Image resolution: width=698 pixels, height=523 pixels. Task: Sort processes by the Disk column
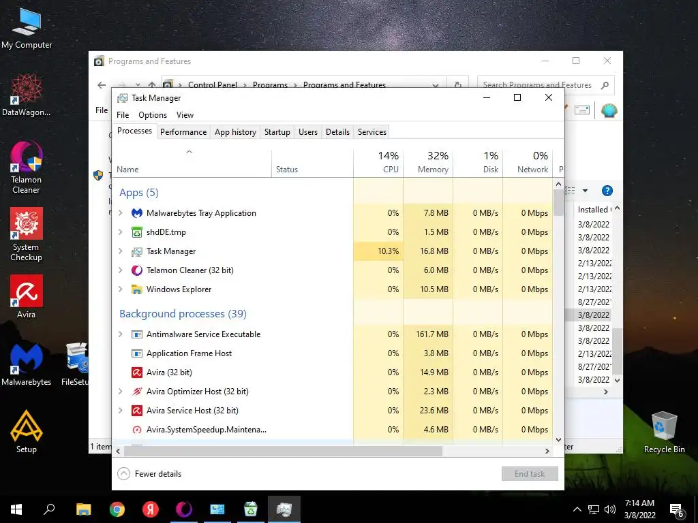[x=478, y=162]
